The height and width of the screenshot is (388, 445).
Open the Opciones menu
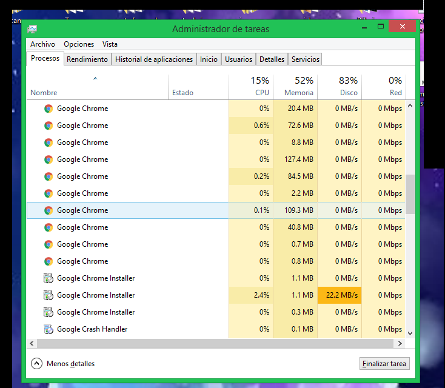click(x=79, y=44)
